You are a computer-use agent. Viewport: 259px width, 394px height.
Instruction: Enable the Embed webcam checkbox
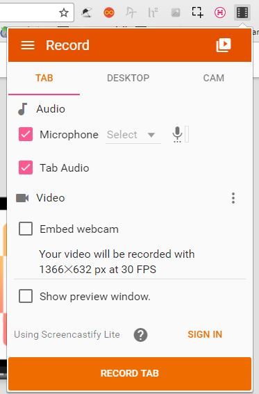tap(26, 229)
